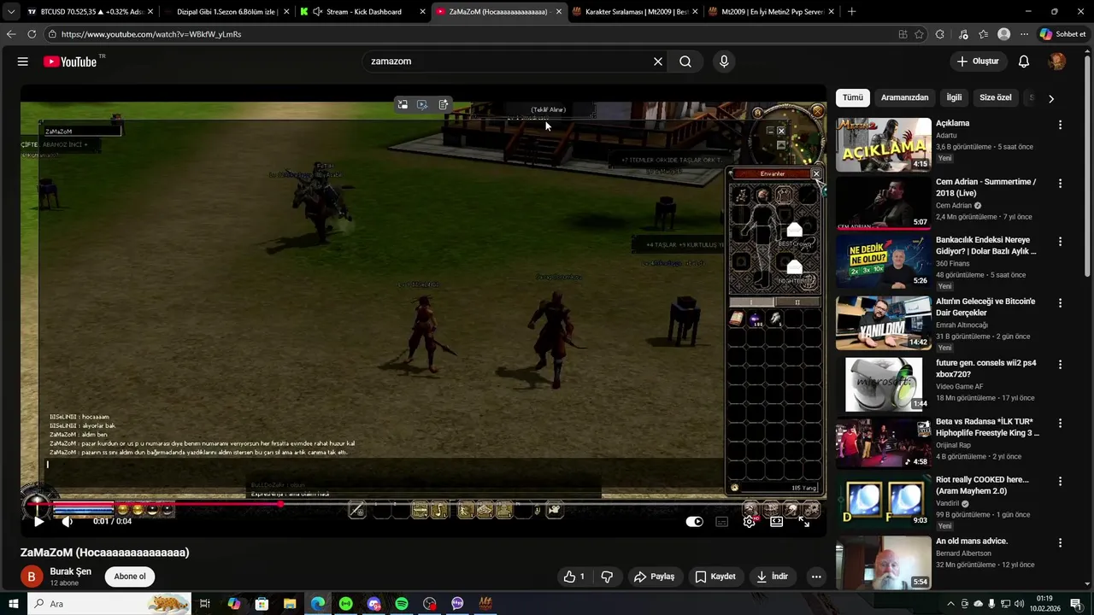Open options for Bankacılık Endeksi video

[x=1060, y=242]
